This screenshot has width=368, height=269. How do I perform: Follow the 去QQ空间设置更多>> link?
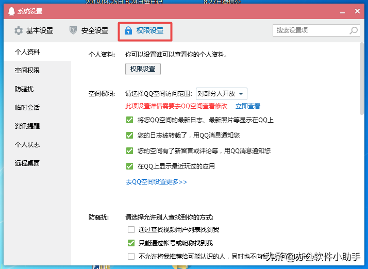(x=156, y=182)
